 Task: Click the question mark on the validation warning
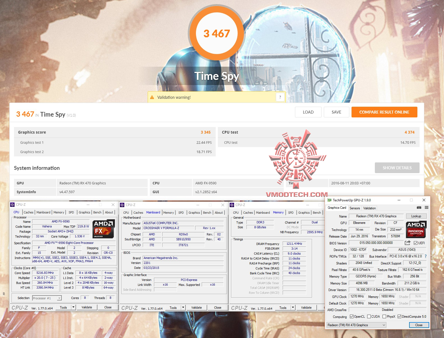point(280,97)
